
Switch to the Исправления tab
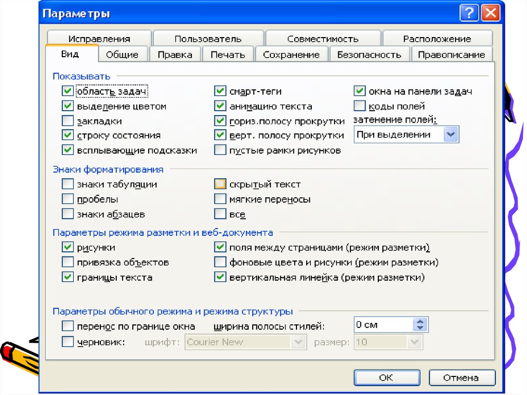(x=99, y=39)
